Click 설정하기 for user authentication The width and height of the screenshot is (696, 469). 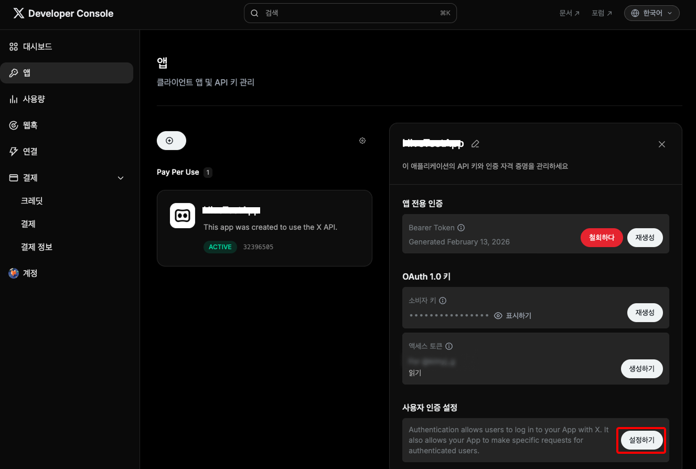pyautogui.click(x=641, y=440)
